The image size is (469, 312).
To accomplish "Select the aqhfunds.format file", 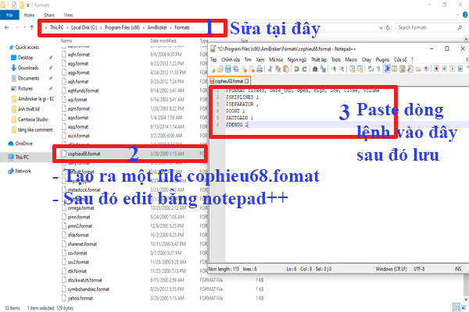I will (83, 90).
